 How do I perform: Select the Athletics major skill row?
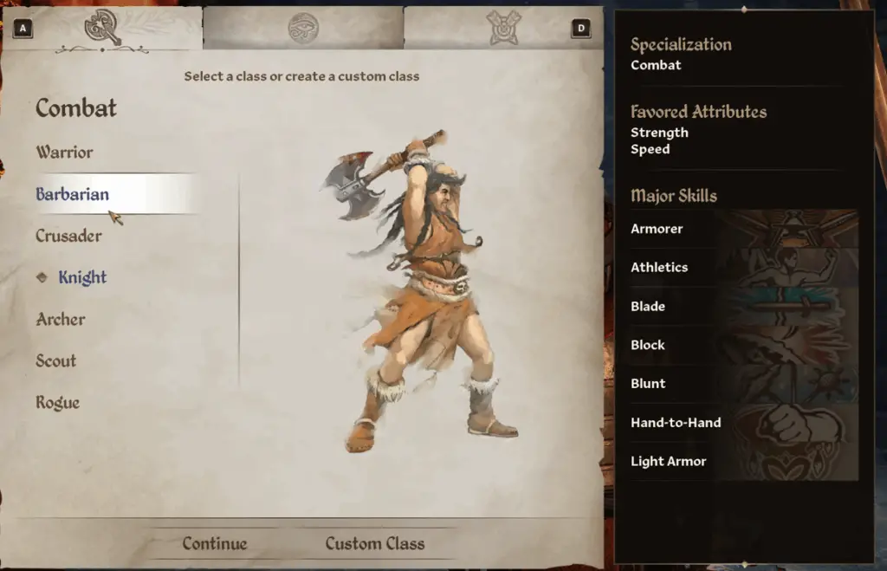[744, 267]
